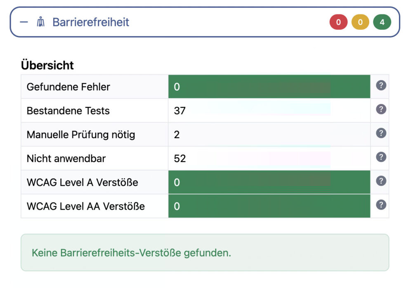Image resolution: width=408 pixels, height=288 pixels.
Task: Click the green badge showing 4
Action: pyautogui.click(x=382, y=21)
